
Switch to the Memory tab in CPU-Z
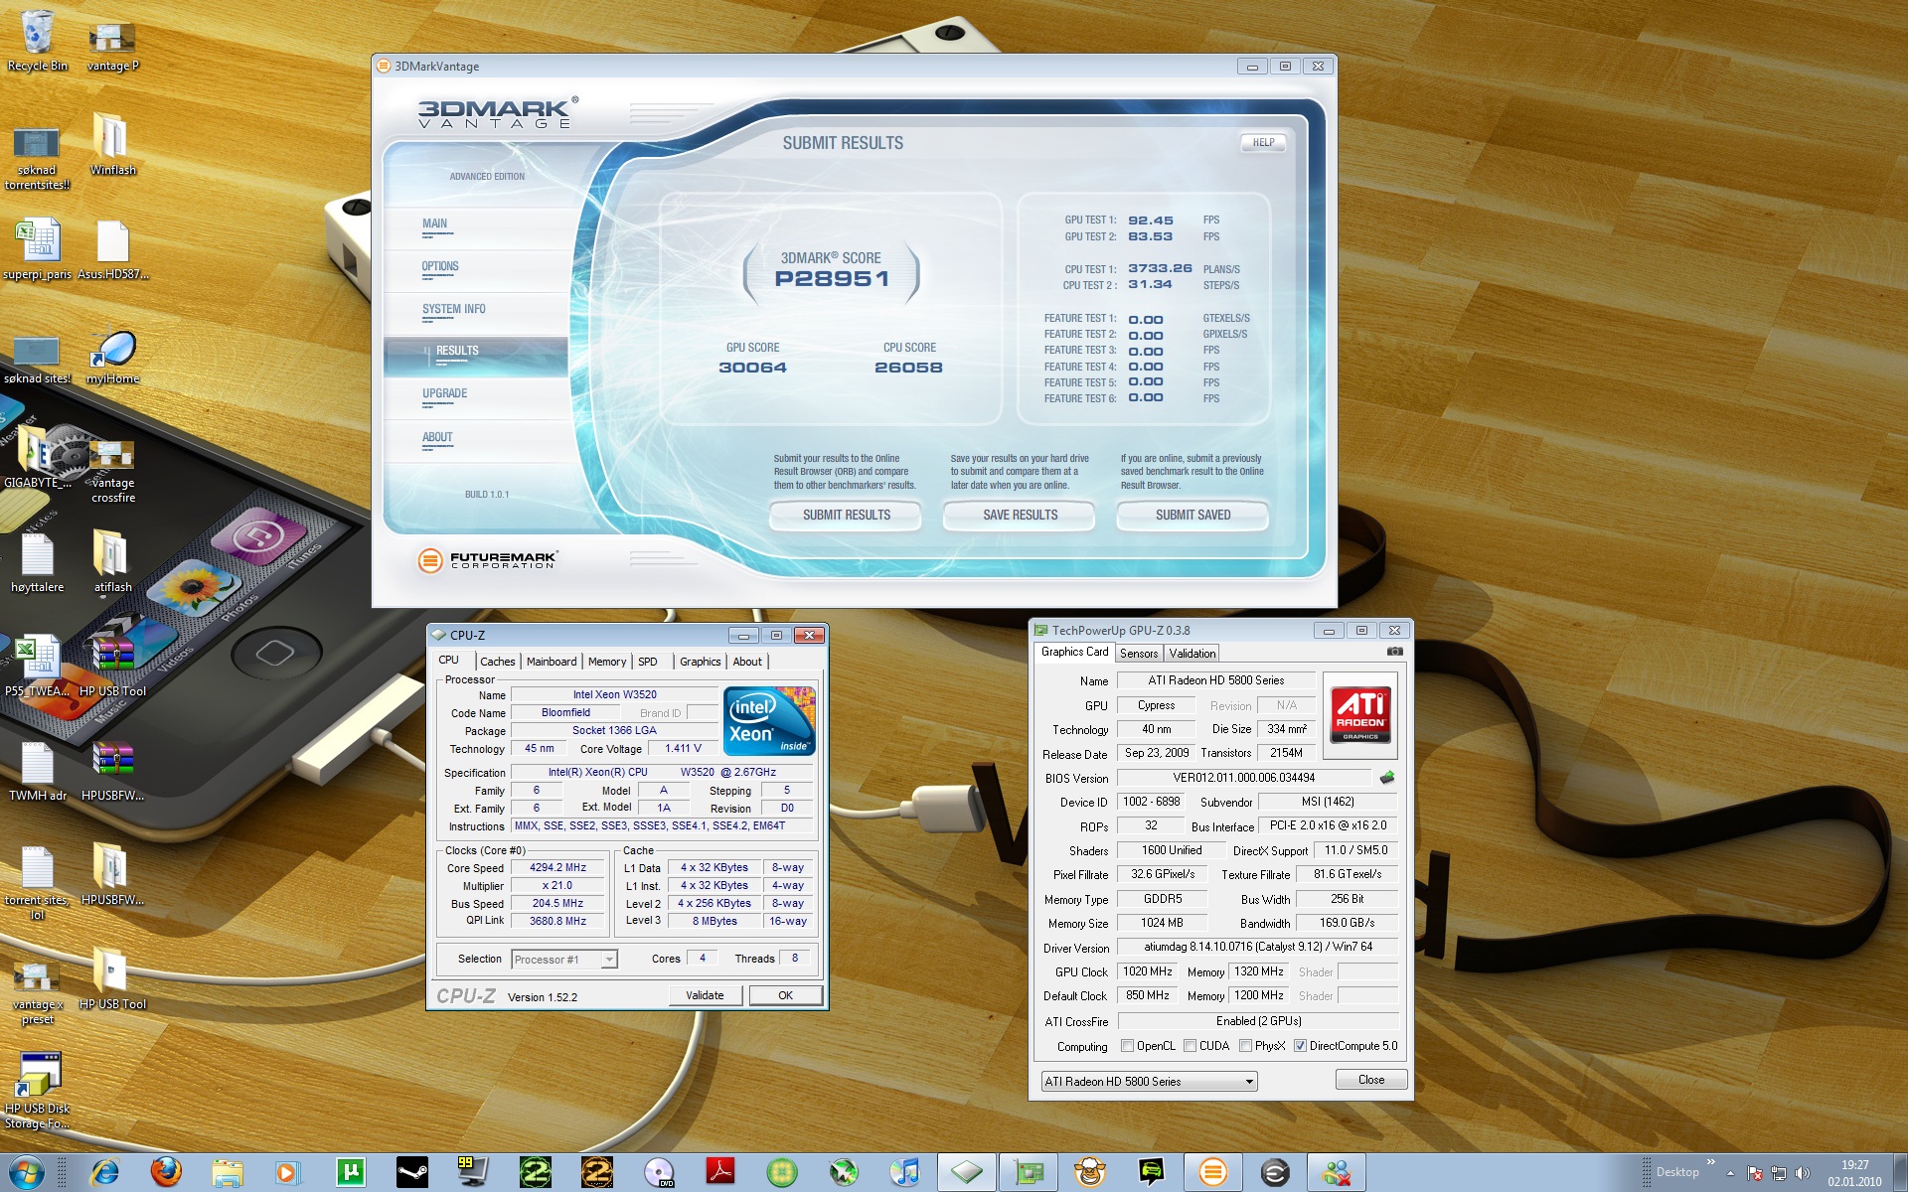[x=607, y=662]
